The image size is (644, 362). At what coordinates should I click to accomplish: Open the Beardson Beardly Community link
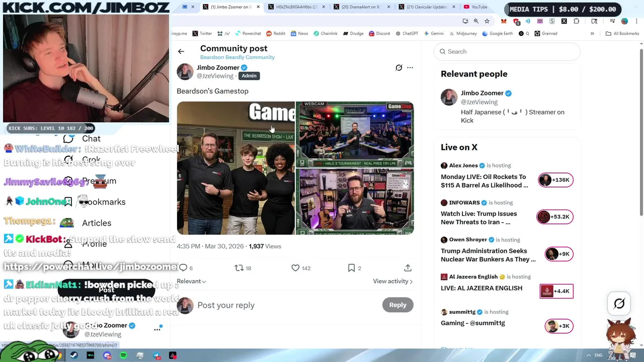(x=237, y=57)
